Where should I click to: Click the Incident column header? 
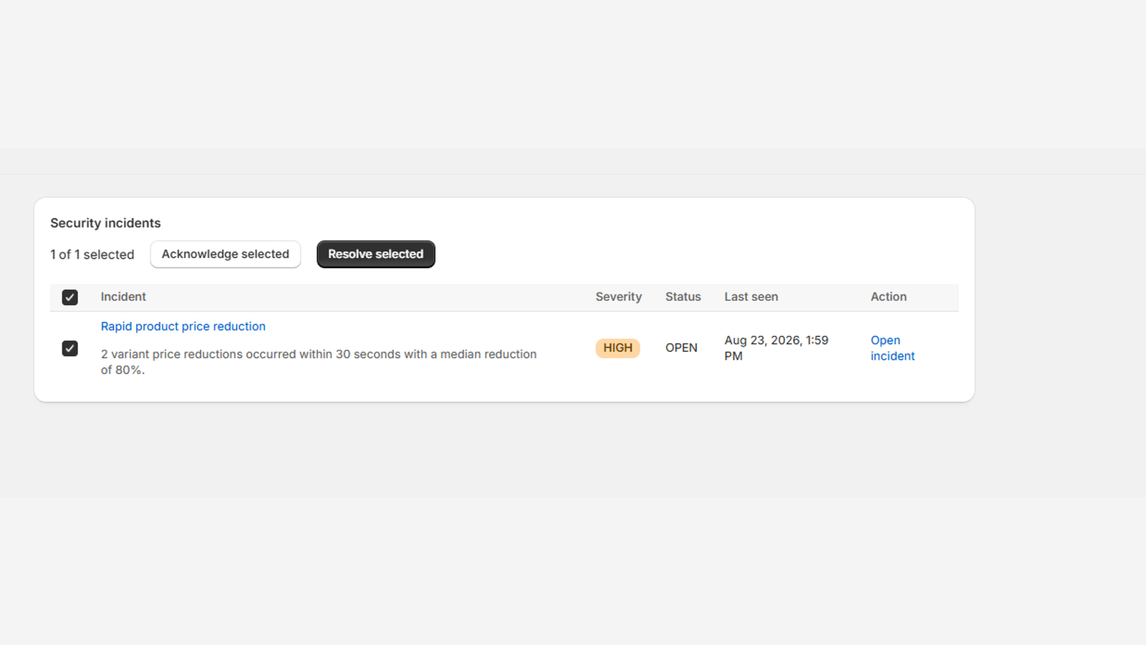point(123,297)
